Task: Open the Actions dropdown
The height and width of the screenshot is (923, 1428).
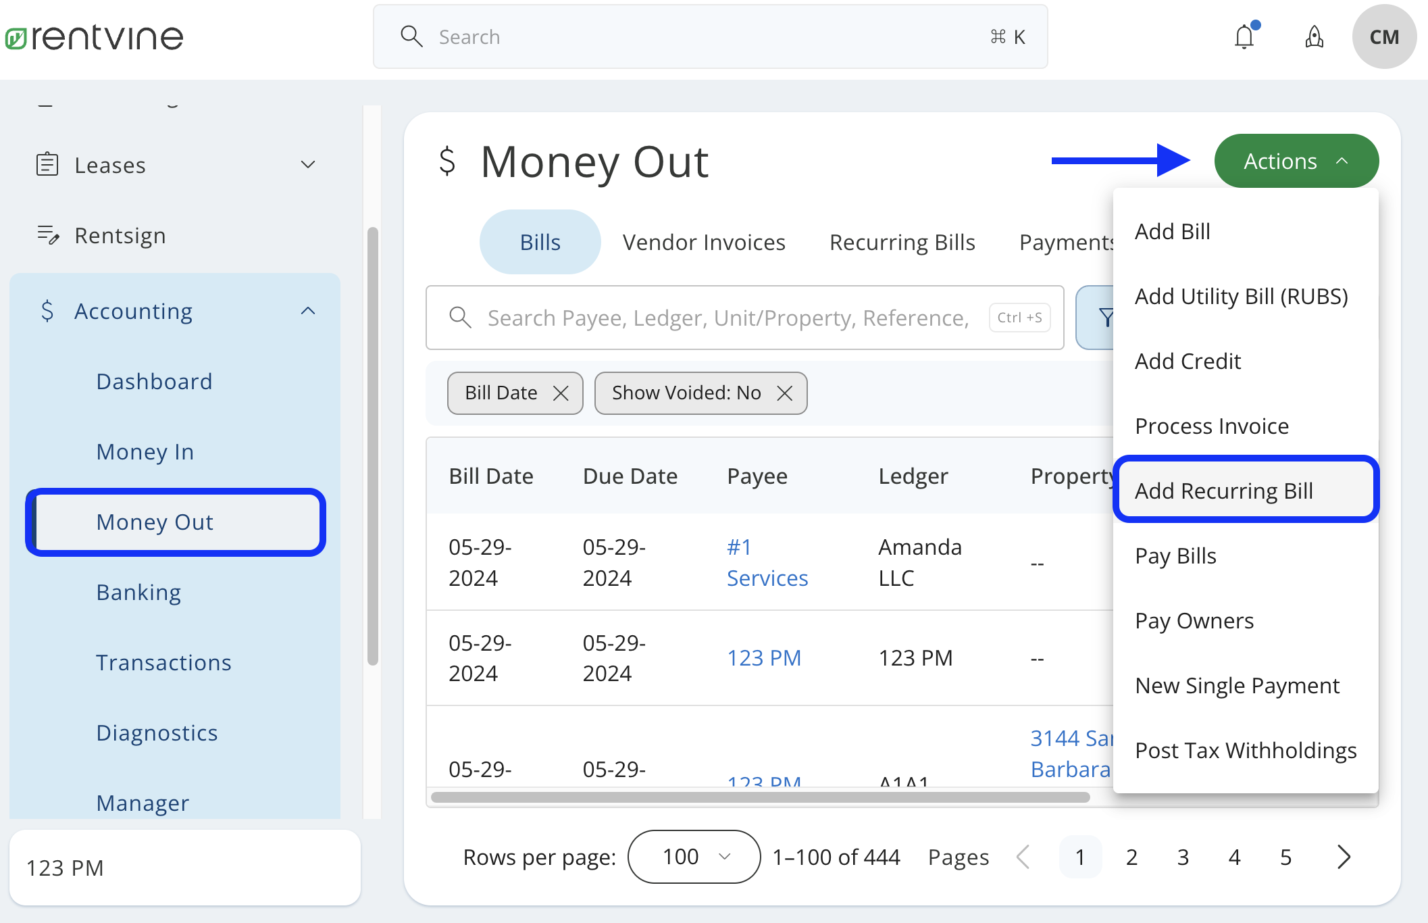Action: pos(1296,161)
